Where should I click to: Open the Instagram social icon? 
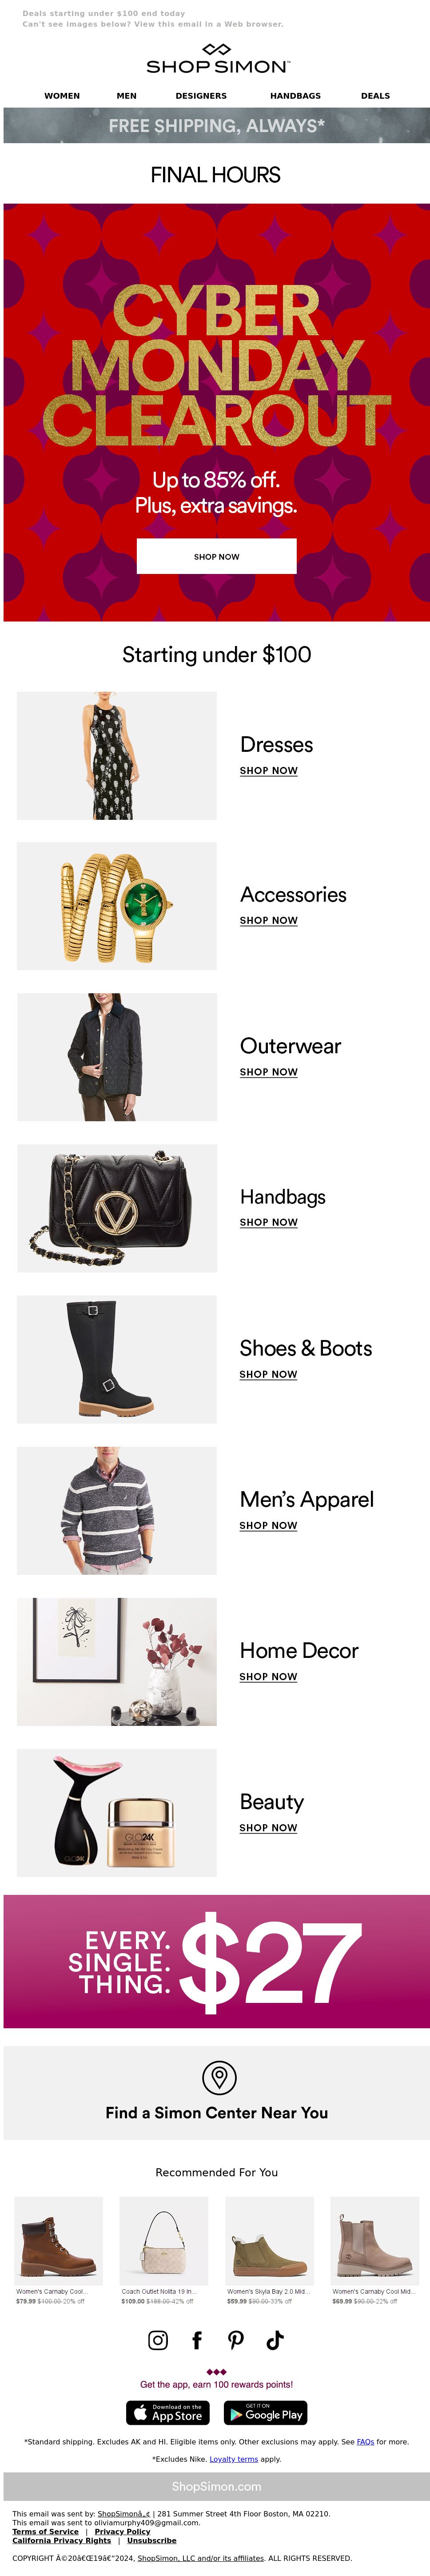click(x=158, y=2339)
